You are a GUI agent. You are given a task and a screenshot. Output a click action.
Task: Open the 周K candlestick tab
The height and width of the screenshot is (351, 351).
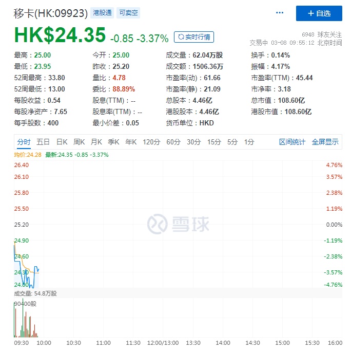79,142
